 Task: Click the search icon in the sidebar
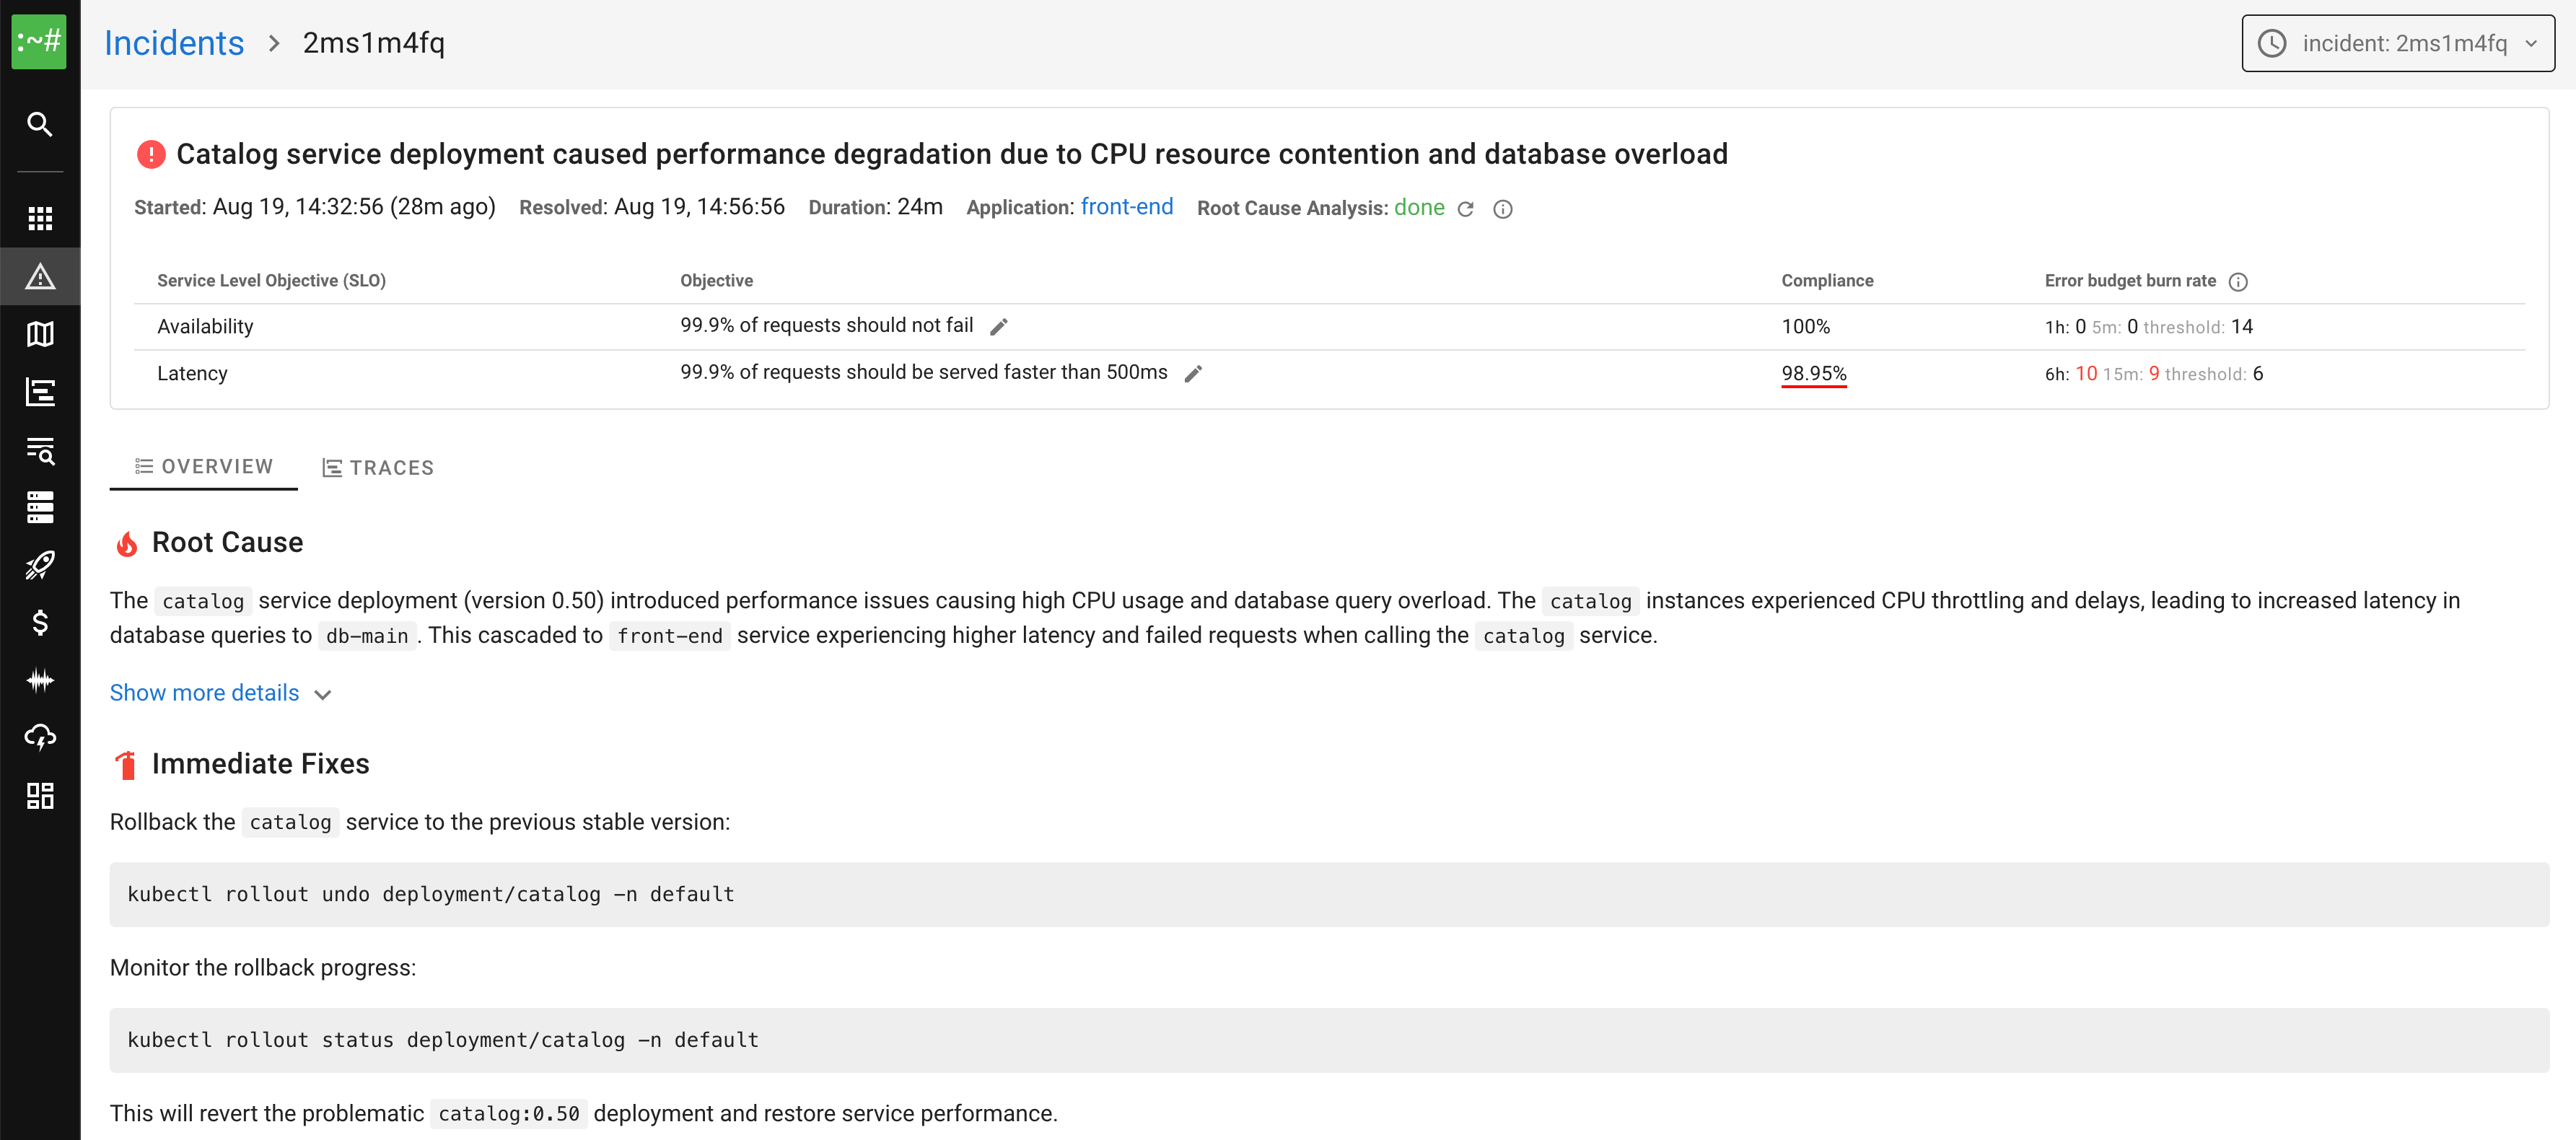[x=40, y=124]
